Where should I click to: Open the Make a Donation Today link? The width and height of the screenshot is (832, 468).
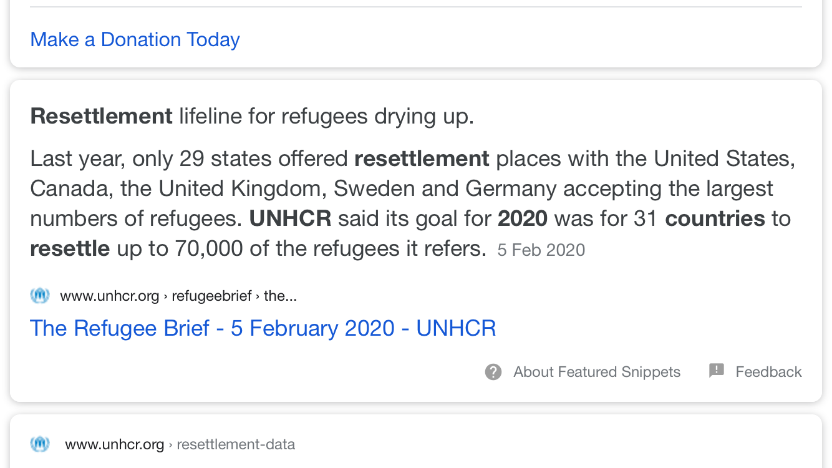pos(135,40)
